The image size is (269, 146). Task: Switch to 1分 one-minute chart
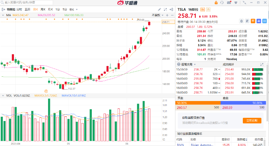(58, 9)
